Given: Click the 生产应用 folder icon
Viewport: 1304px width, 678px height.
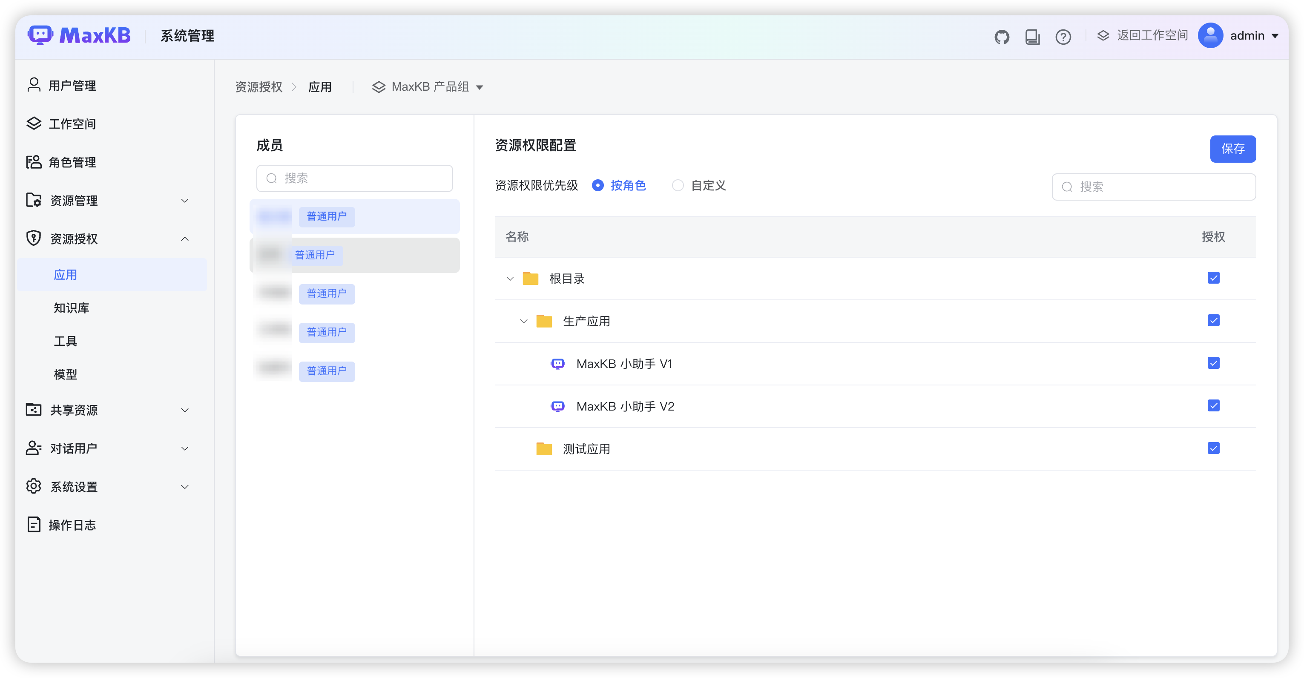Looking at the screenshot, I should point(544,321).
